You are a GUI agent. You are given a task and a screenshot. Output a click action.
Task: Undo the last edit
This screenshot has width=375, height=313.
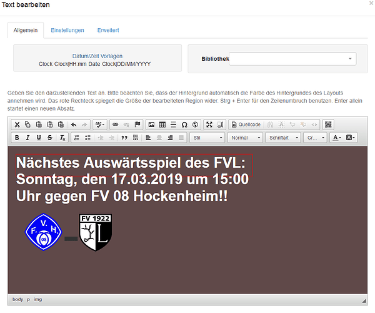pos(74,125)
